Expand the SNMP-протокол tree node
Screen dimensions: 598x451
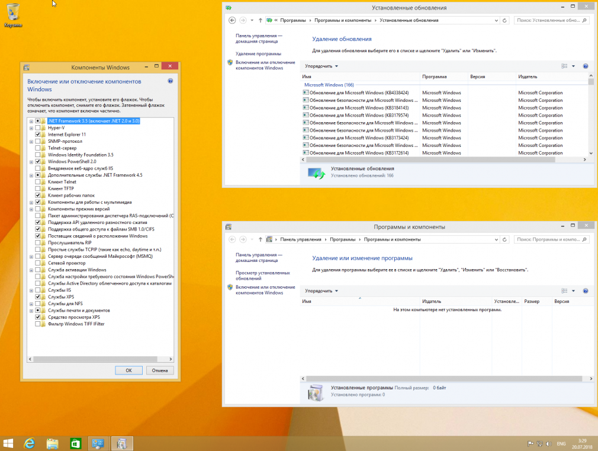click(31, 141)
